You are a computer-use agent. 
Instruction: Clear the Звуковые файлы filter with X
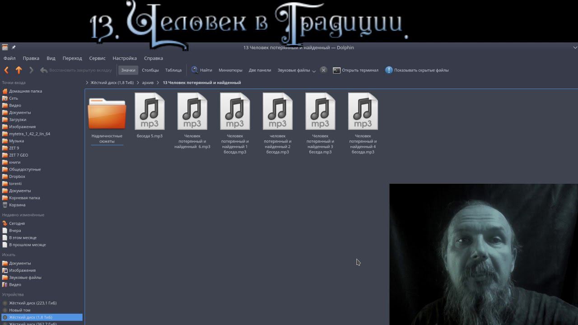click(x=323, y=70)
